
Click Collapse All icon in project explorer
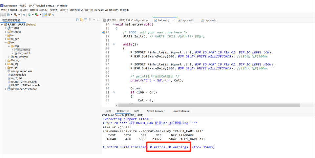click(77, 20)
